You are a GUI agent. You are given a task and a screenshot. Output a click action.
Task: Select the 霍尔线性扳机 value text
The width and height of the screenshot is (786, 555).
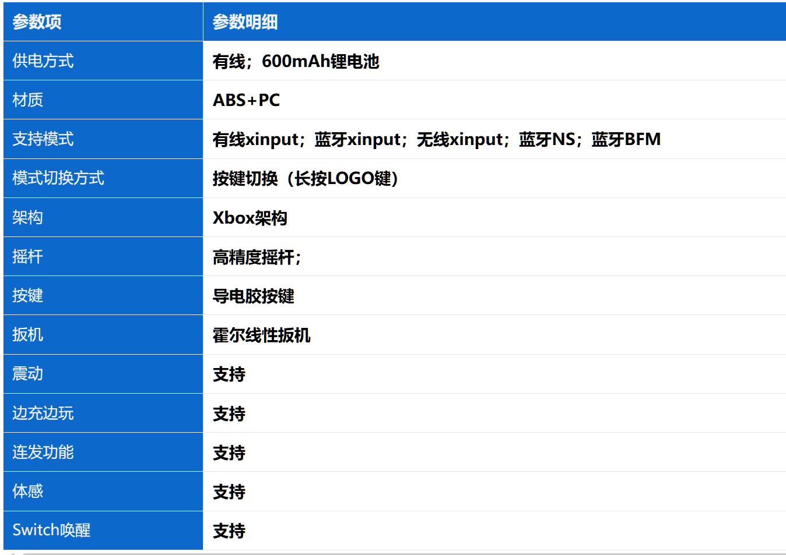tap(261, 335)
